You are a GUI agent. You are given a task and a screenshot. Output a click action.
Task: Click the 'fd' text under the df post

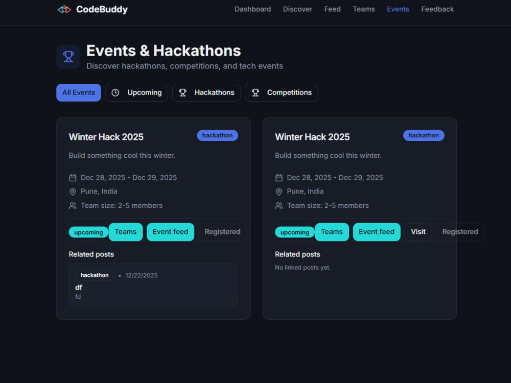click(x=78, y=297)
